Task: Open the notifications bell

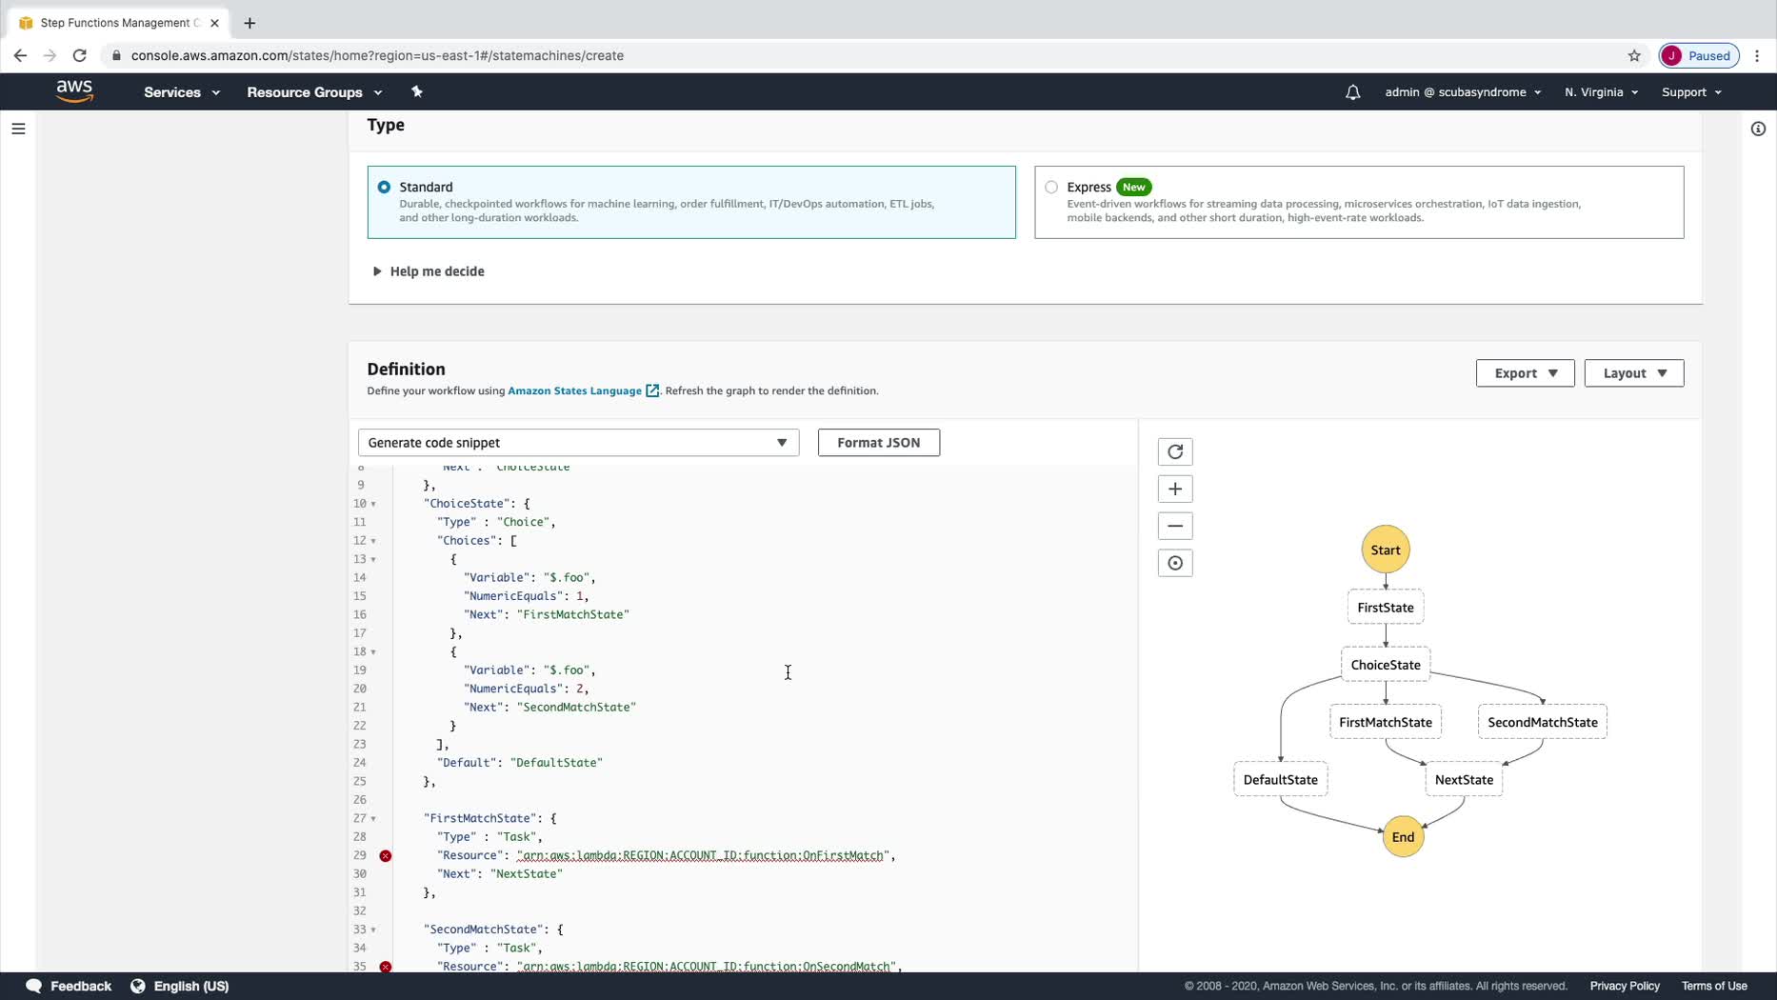Action: 1352,92
